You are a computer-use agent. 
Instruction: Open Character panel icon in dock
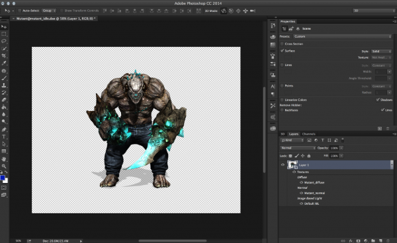[x=273, y=87]
